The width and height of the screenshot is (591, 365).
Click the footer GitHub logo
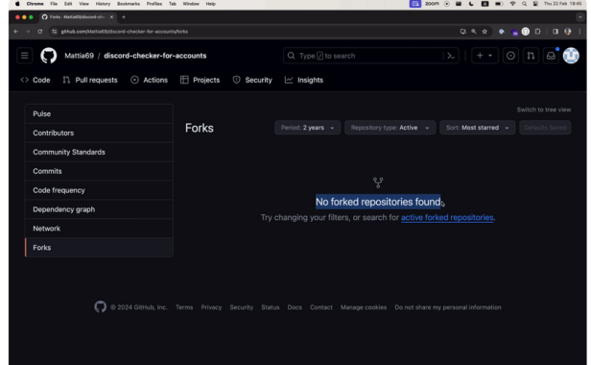click(x=100, y=306)
